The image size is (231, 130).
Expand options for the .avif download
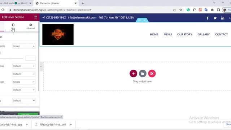click(71, 125)
